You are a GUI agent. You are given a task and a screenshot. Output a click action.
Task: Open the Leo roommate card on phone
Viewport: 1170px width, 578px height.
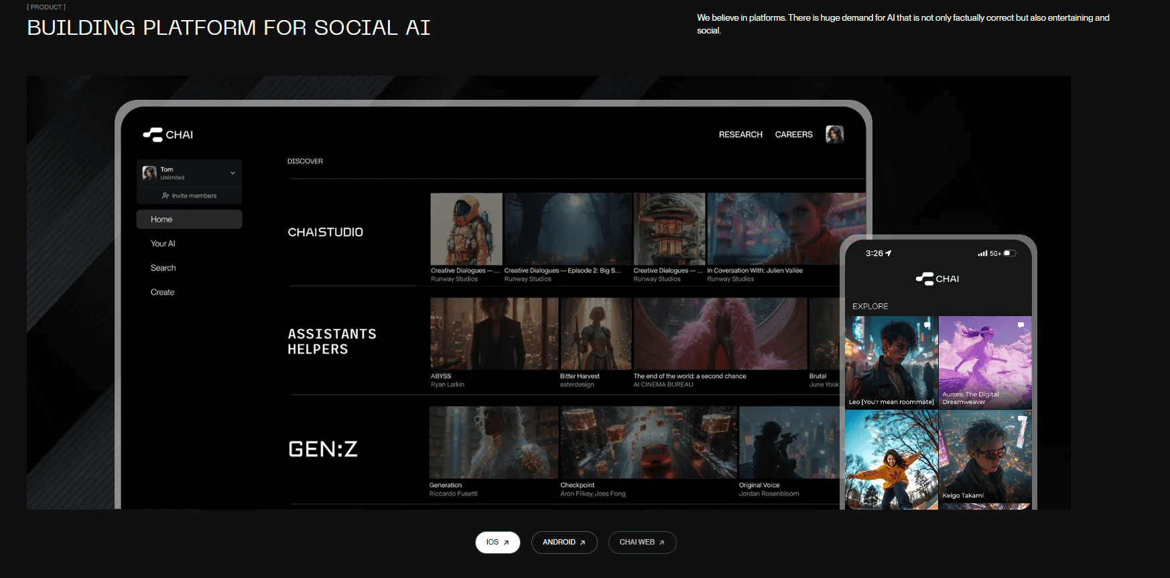(x=891, y=362)
